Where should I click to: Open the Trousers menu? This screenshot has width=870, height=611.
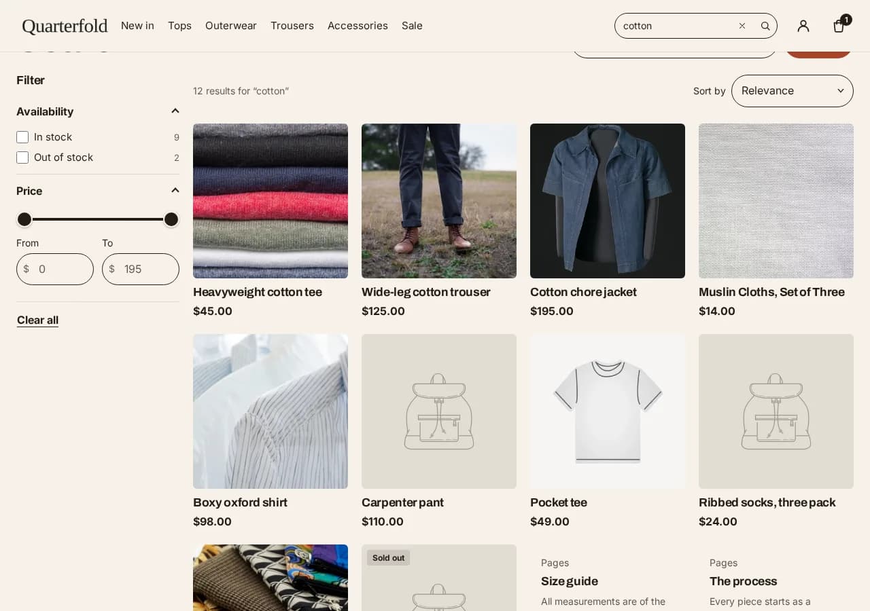[x=292, y=26]
